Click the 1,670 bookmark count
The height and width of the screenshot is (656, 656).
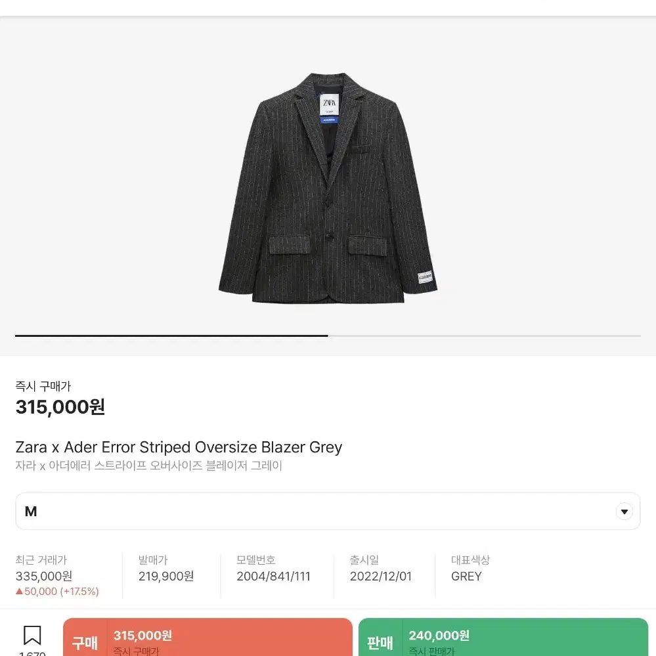click(32, 653)
